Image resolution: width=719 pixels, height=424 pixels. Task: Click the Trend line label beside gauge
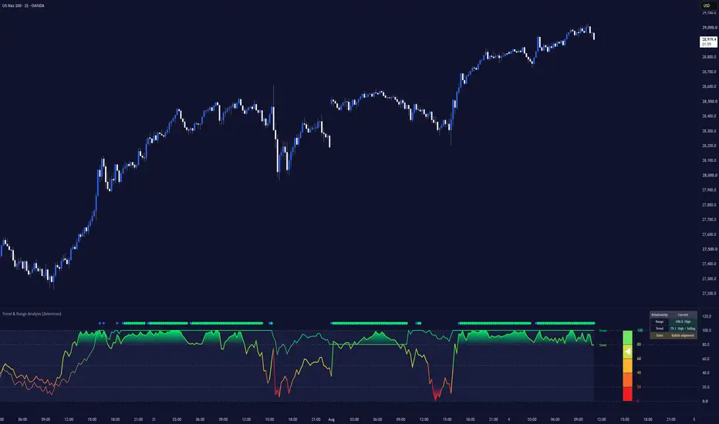(603, 345)
